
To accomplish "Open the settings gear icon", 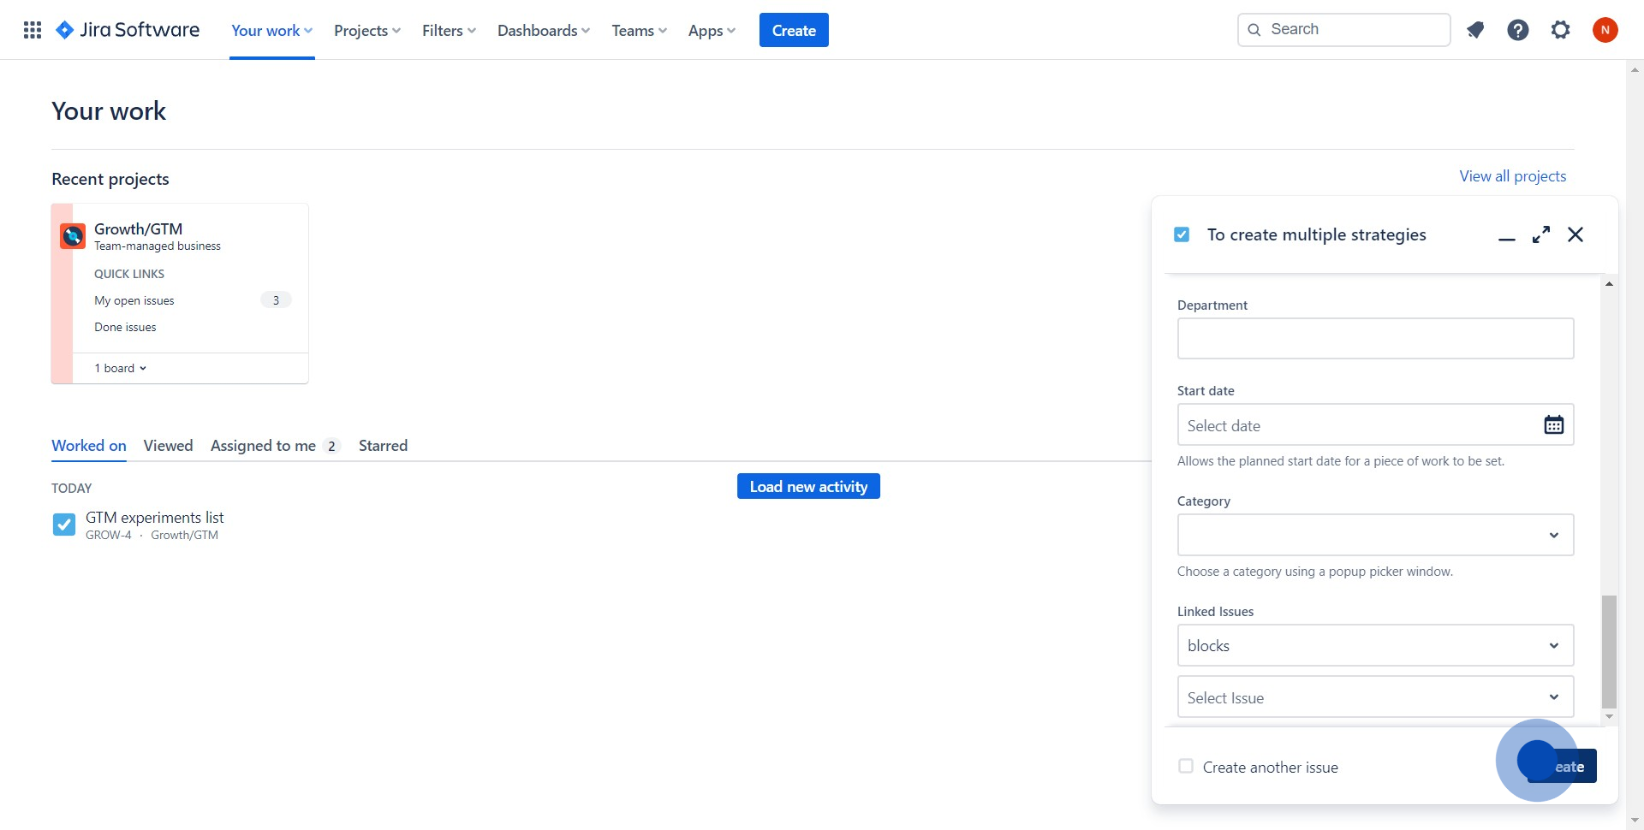I will tap(1560, 30).
